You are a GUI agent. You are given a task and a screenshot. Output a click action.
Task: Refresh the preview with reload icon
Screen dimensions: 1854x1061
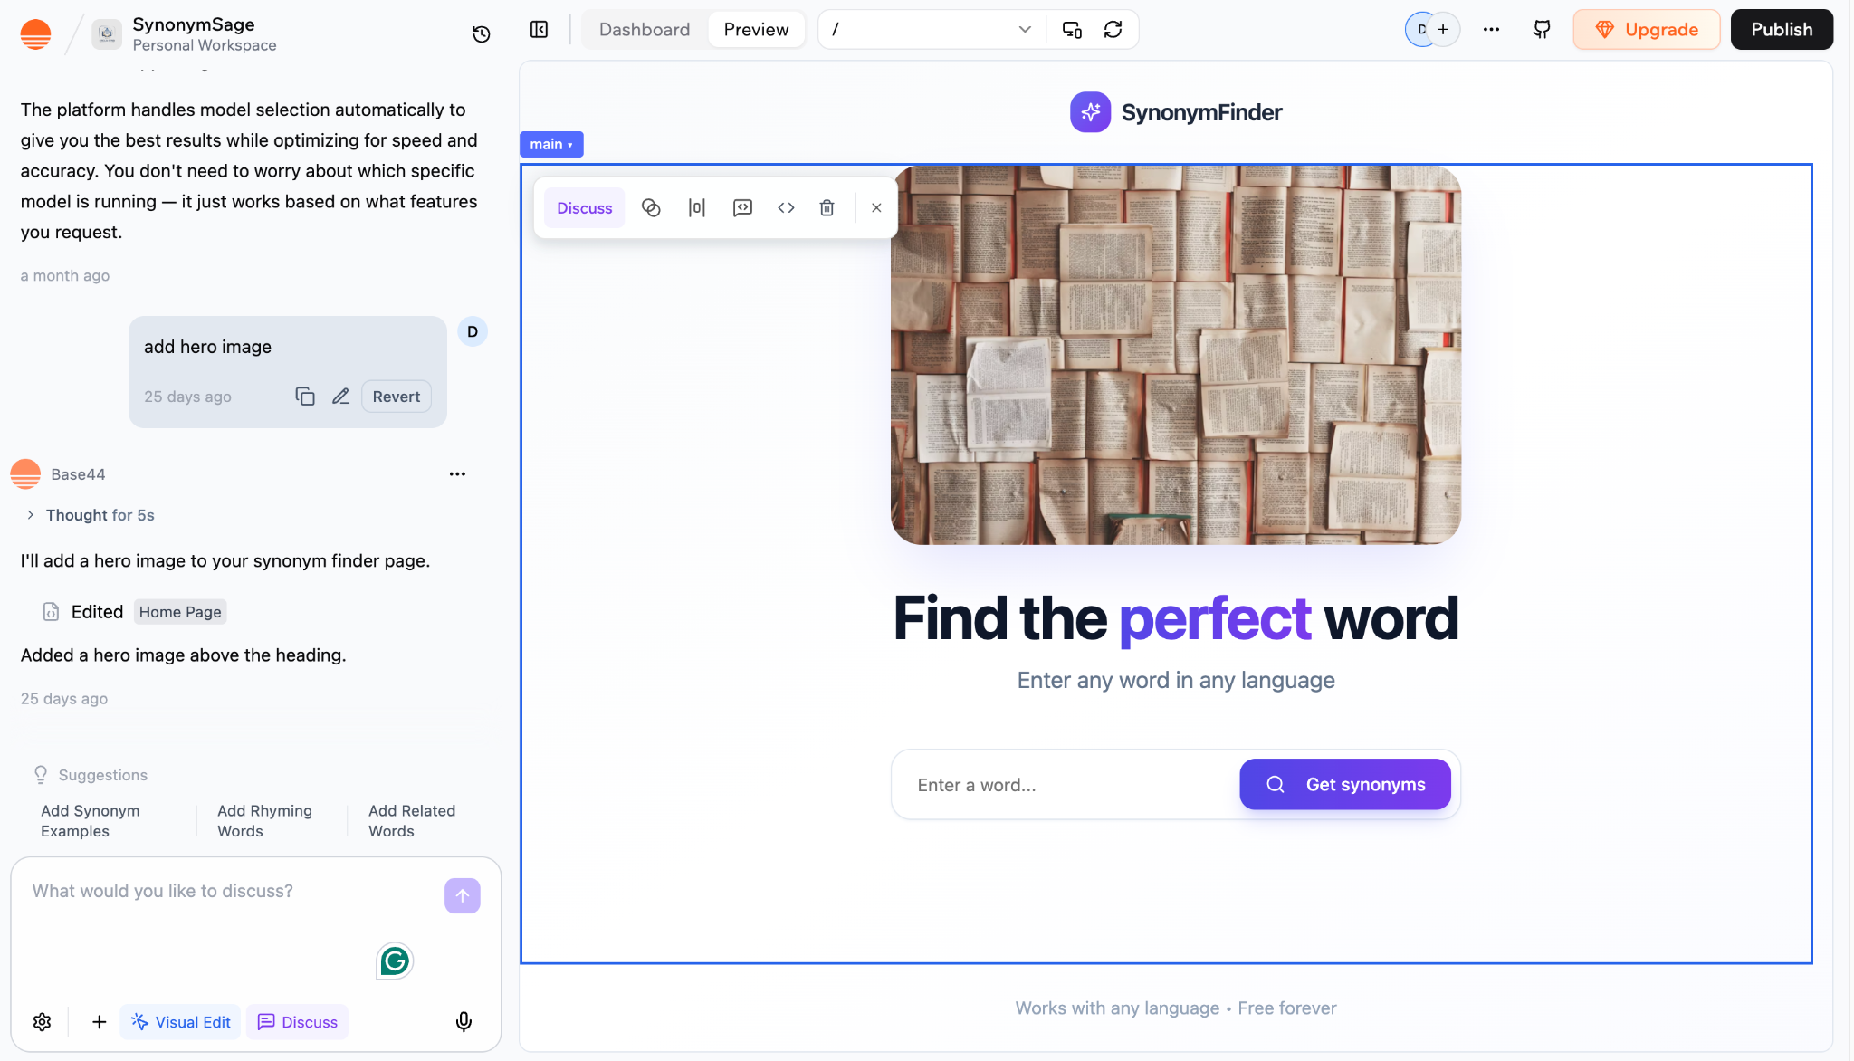pos(1113,30)
